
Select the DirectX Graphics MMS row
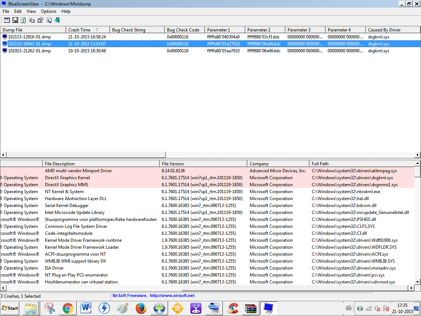pos(207,185)
